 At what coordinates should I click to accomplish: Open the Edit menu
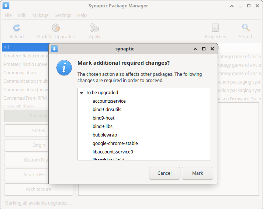[22, 15]
